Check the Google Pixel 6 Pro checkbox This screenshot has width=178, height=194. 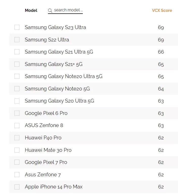pos(17,113)
